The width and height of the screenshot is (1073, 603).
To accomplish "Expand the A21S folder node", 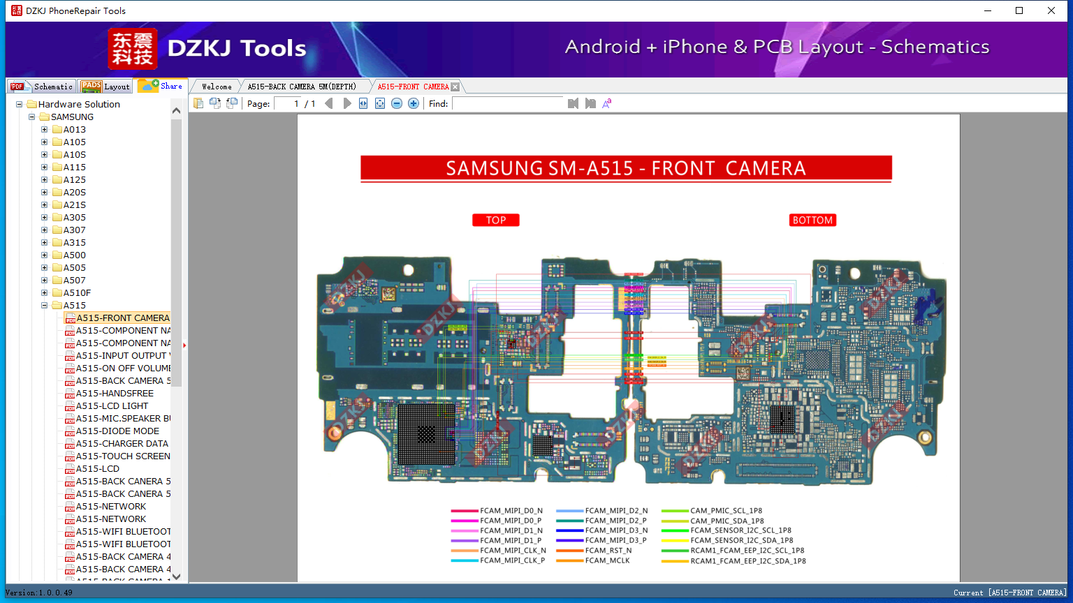I will [x=44, y=204].
